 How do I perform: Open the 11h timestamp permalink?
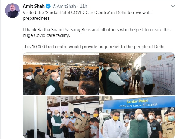pyautogui.click(x=83, y=6)
